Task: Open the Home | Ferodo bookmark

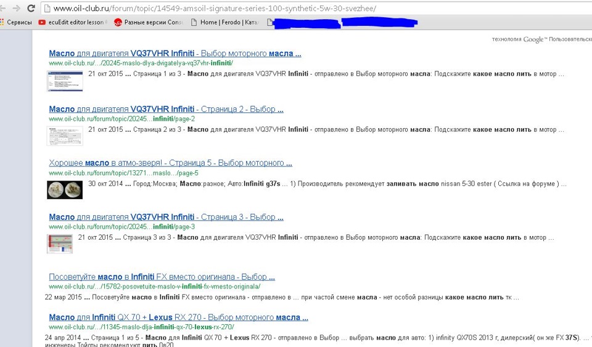Action: [224, 22]
